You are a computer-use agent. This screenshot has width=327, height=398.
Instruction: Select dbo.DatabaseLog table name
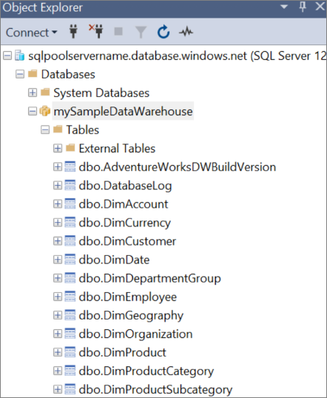[125, 186]
